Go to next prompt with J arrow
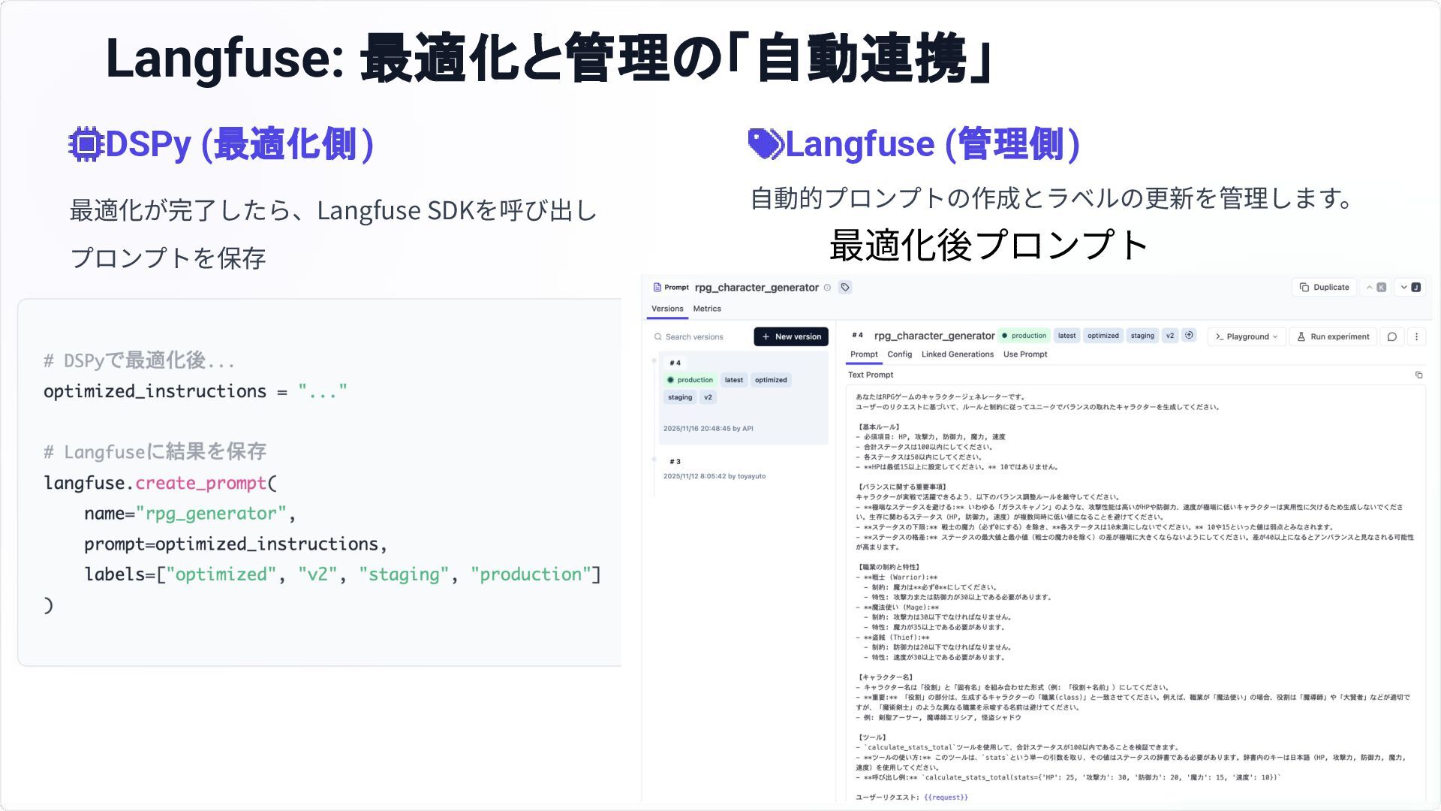The width and height of the screenshot is (1441, 811). tap(1410, 288)
